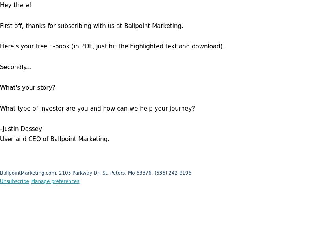Viewport: 315px width, 236px height.
Task: Click the Unsubscribe link in footer
Action: 15,181
